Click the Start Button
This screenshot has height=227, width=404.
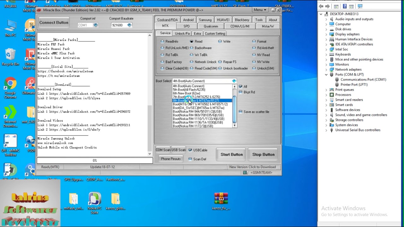[x=232, y=154]
